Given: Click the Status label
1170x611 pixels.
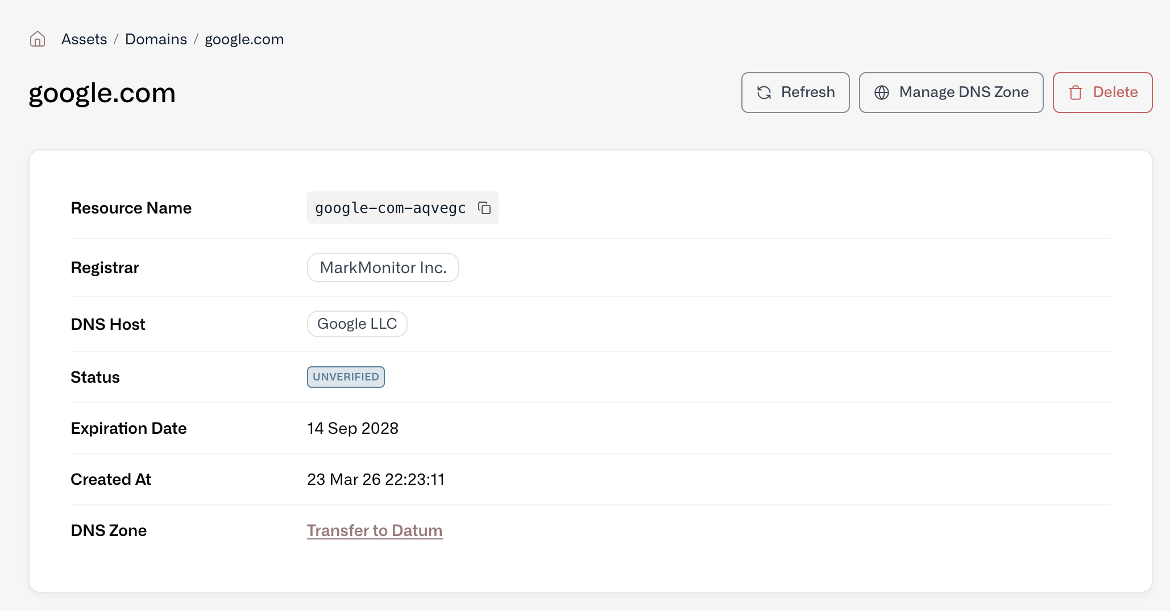Looking at the screenshot, I should click(x=95, y=377).
